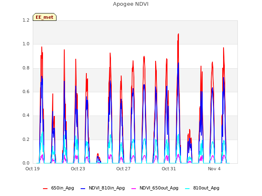The height and width of the screenshot is (196, 262).
Task: Click the Oct 23 x-axis label
Action: (x=78, y=169)
